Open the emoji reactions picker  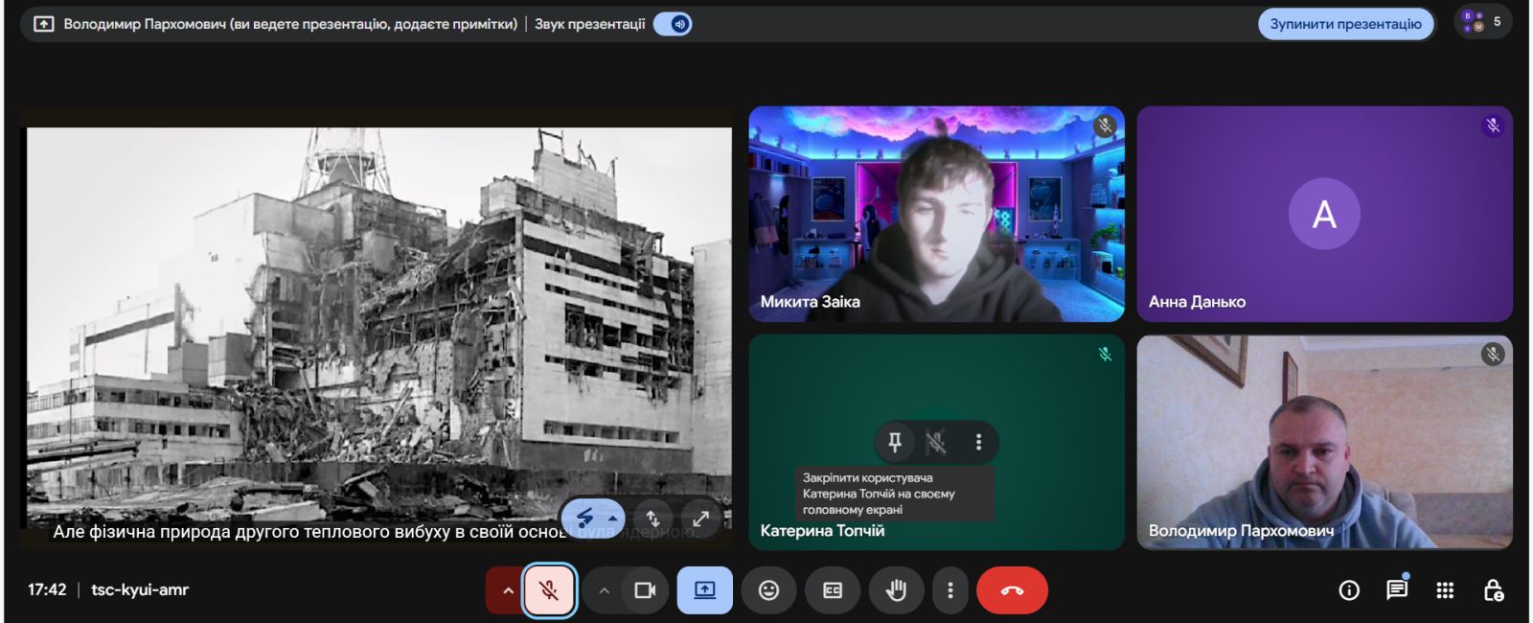pos(768,590)
